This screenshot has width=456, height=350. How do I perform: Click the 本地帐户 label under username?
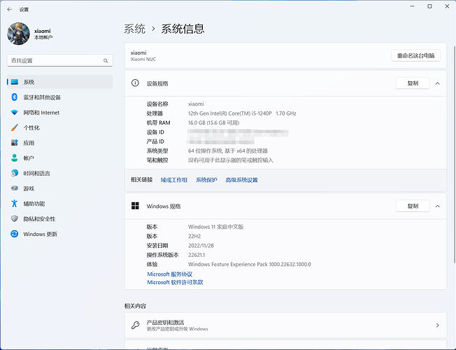tap(43, 37)
